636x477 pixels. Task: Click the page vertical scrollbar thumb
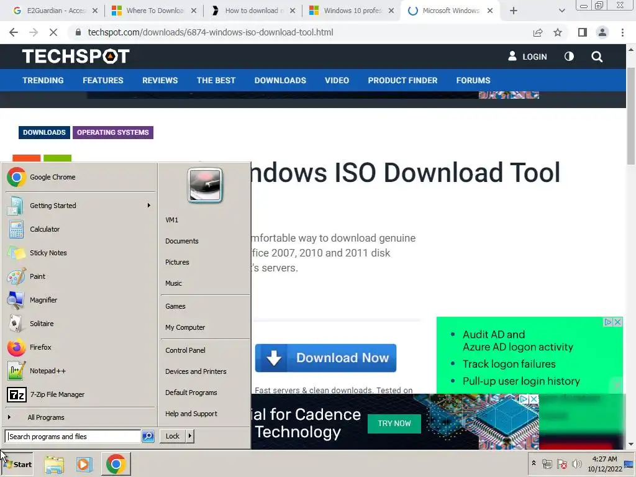tap(631, 116)
